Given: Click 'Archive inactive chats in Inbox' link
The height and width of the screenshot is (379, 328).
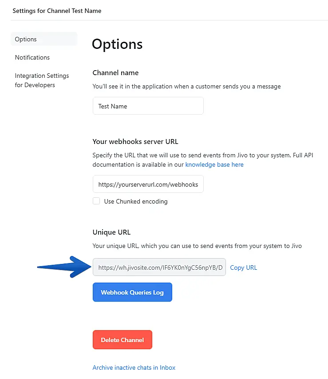Looking at the screenshot, I should [x=134, y=367].
